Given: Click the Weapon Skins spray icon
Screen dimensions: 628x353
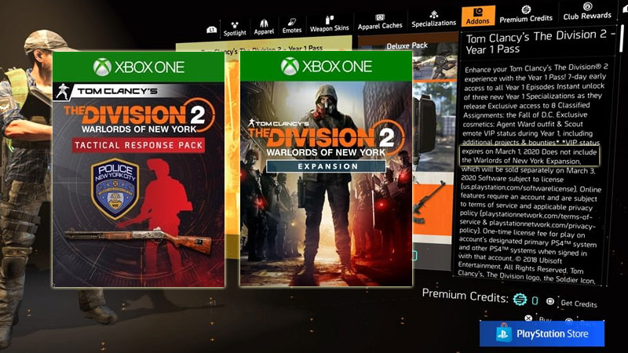Looking at the screenshot, I should click(x=329, y=19).
